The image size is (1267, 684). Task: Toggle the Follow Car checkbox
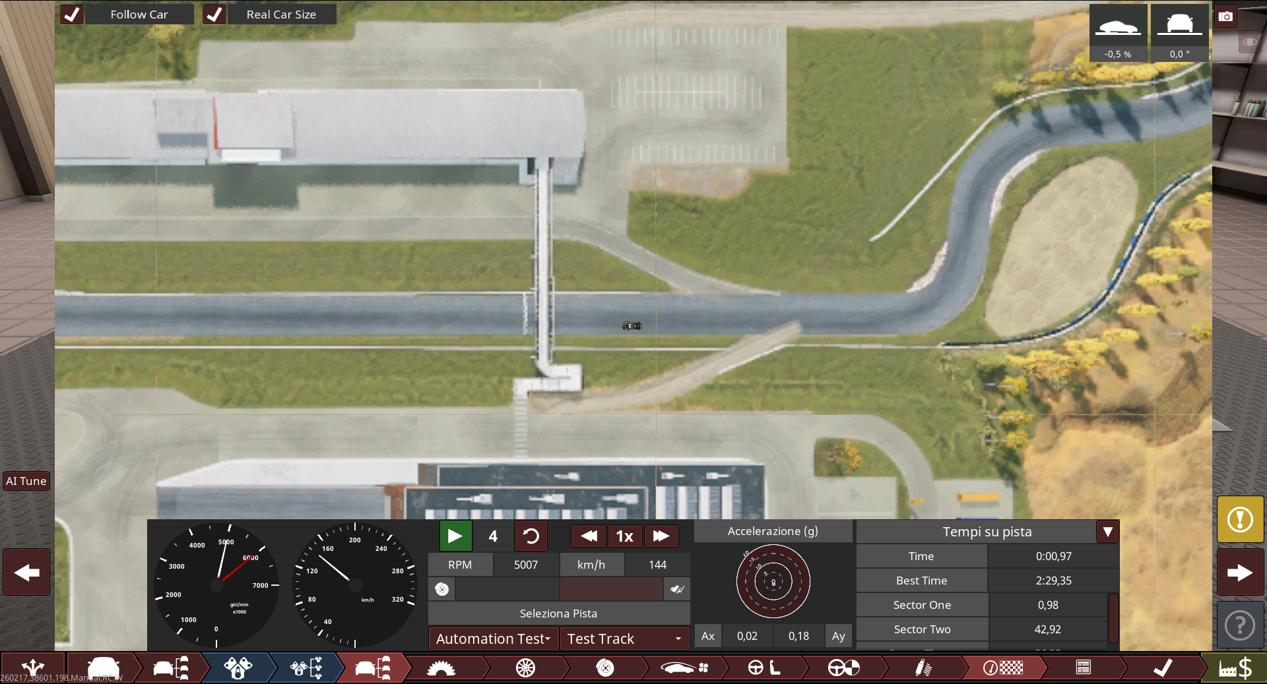pos(72,14)
